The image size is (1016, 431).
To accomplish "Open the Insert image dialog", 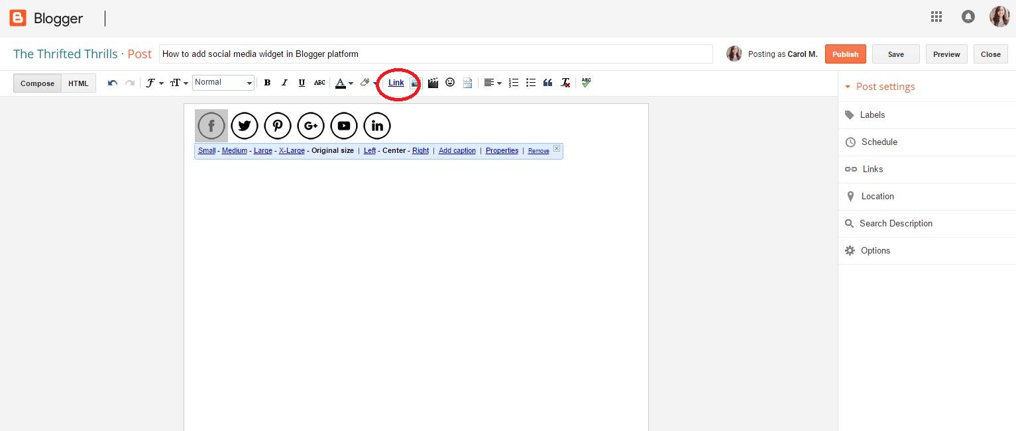I will [415, 82].
